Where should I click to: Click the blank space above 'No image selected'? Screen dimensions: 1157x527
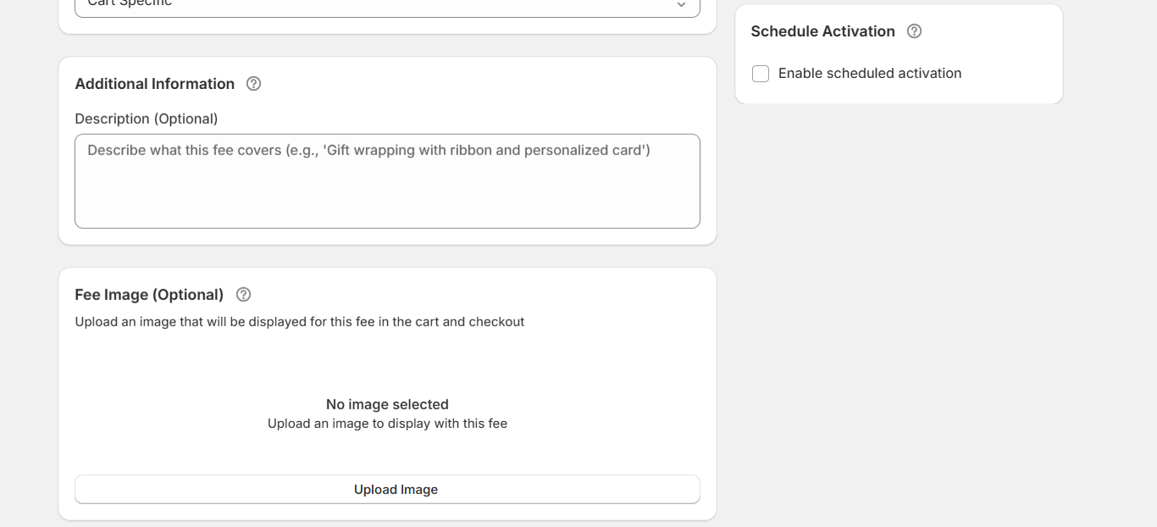tap(387, 363)
